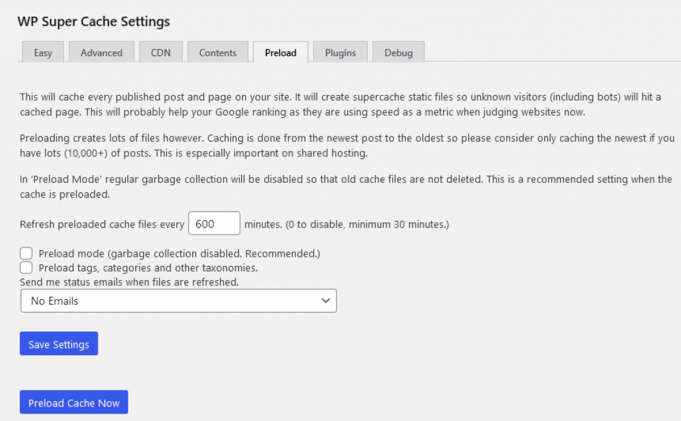Click the paragraph starting 'Preloading creates lots of files'
Viewport: 681px width, 421px height.
point(347,146)
